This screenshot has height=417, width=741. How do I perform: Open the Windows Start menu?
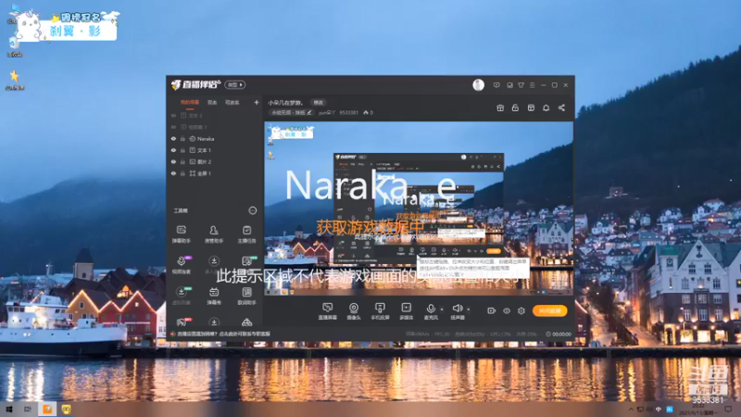(9, 409)
